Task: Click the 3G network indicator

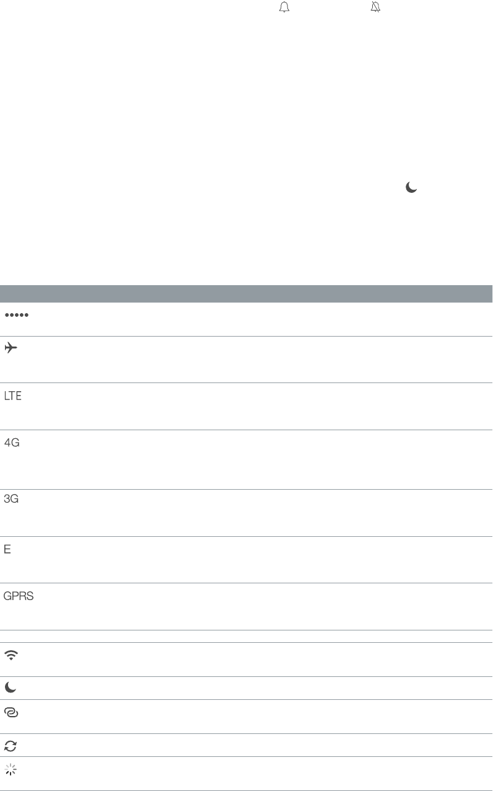Action: (x=12, y=499)
